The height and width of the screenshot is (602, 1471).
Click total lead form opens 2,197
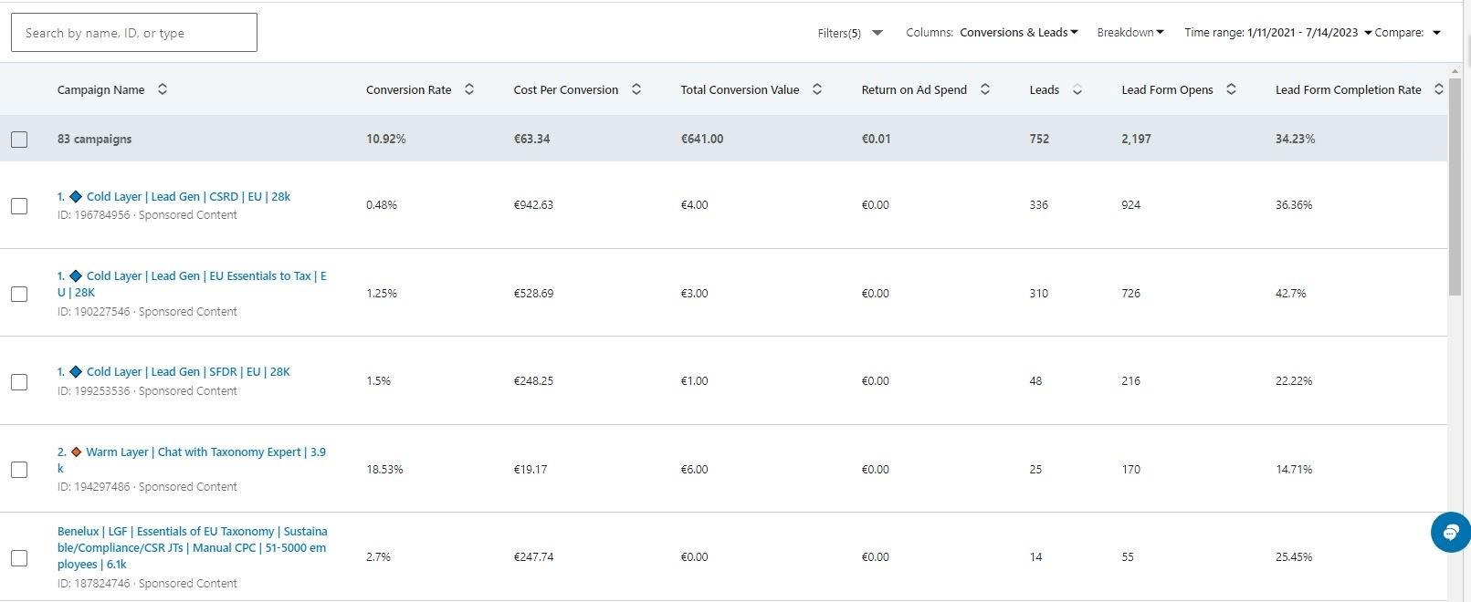coord(1136,139)
